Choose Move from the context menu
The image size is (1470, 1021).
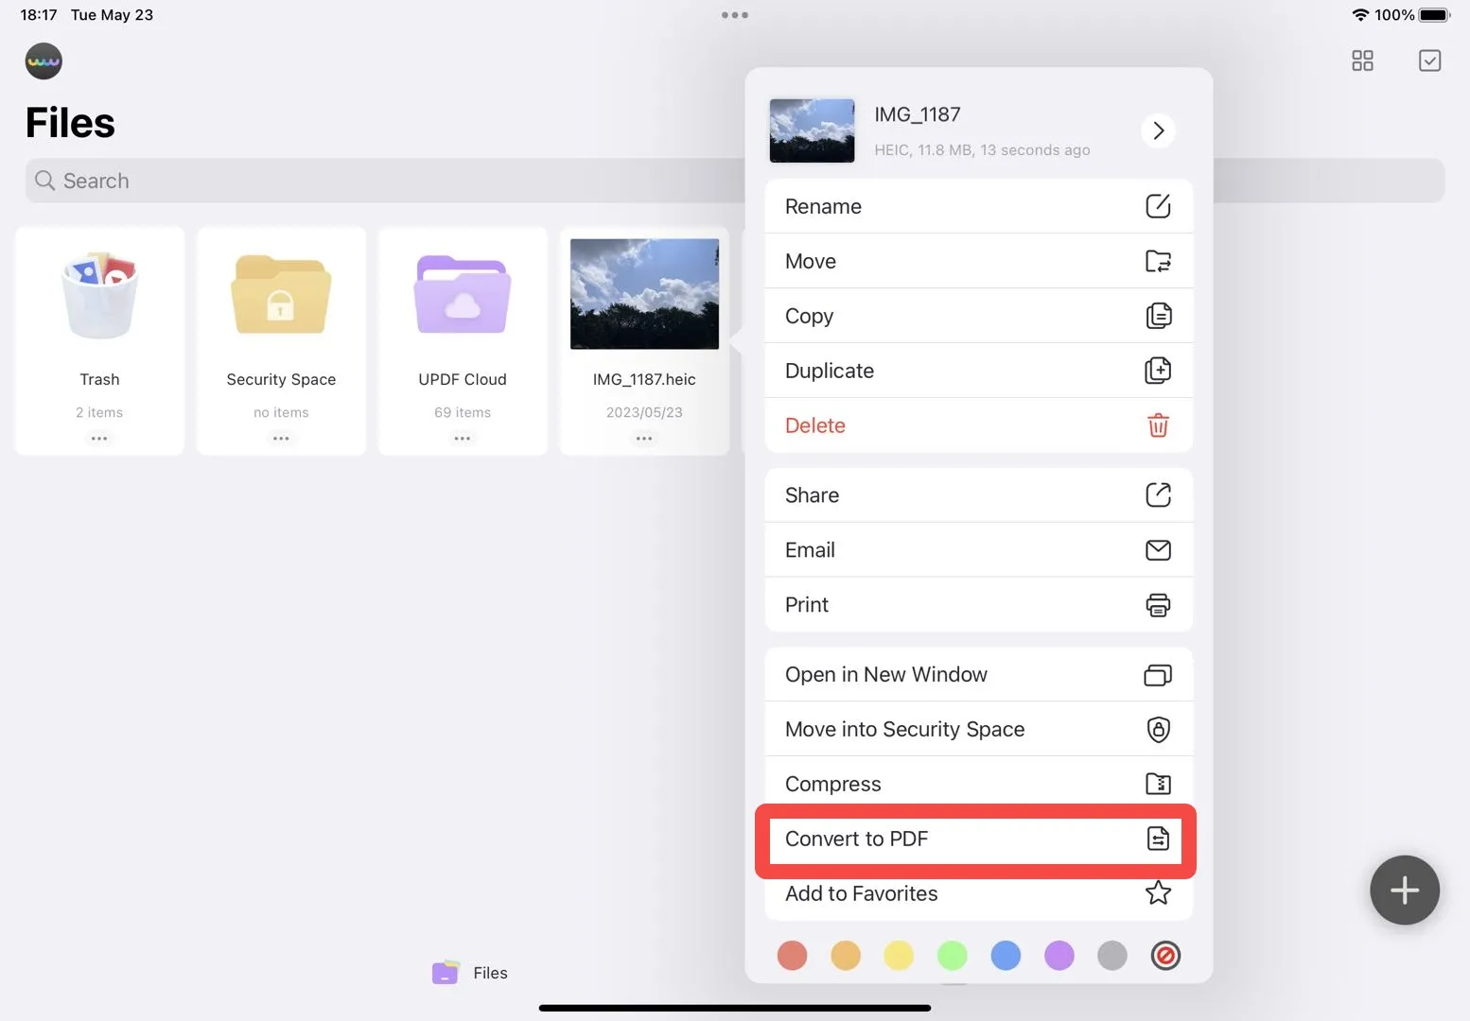[x=978, y=261]
